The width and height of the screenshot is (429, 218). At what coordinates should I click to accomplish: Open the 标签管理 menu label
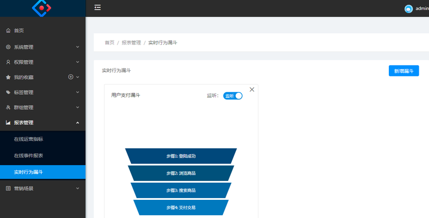click(x=24, y=93)
